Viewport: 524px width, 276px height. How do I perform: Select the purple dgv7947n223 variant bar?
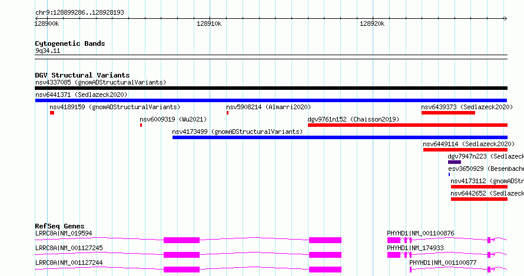click(x=455, y=162)
